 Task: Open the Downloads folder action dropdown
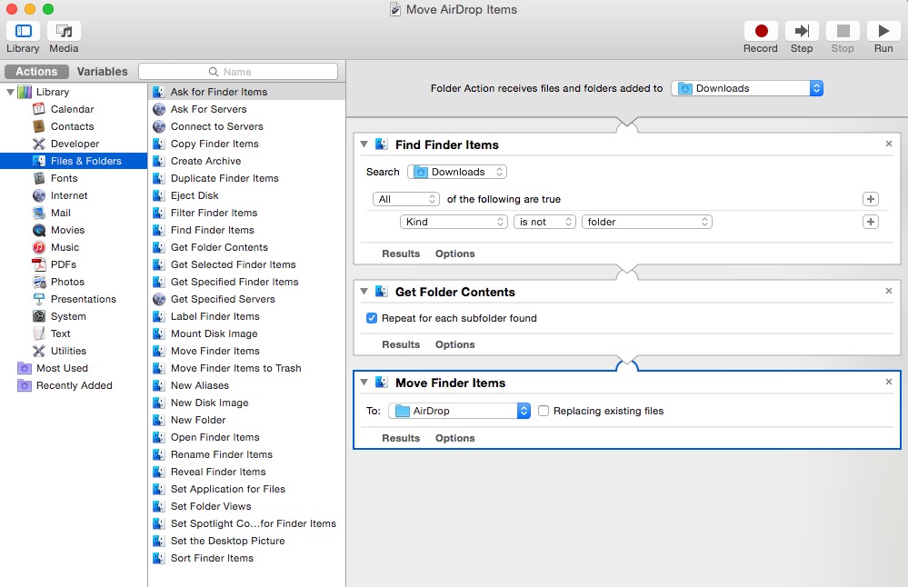[747, 88]
